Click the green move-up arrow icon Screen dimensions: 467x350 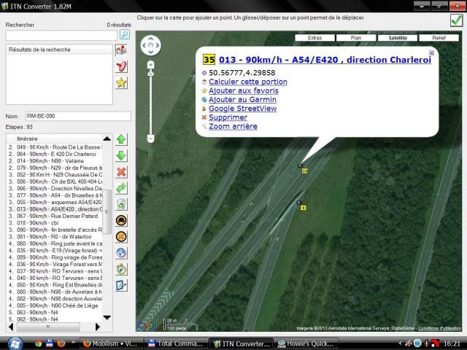(122, 139)
